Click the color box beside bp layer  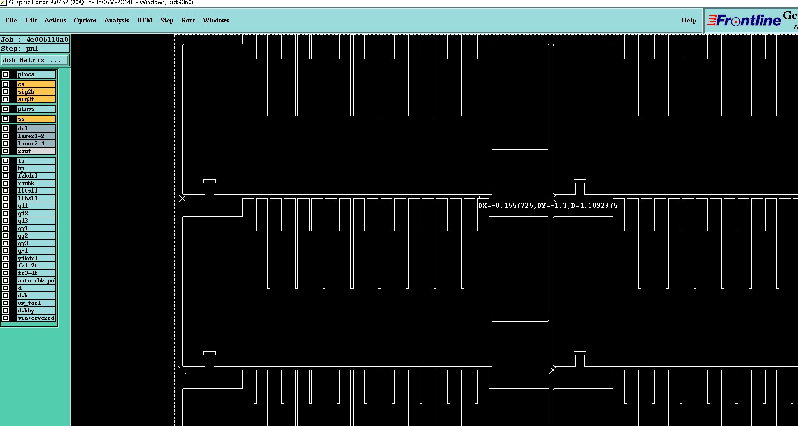[x=13, y=168]
